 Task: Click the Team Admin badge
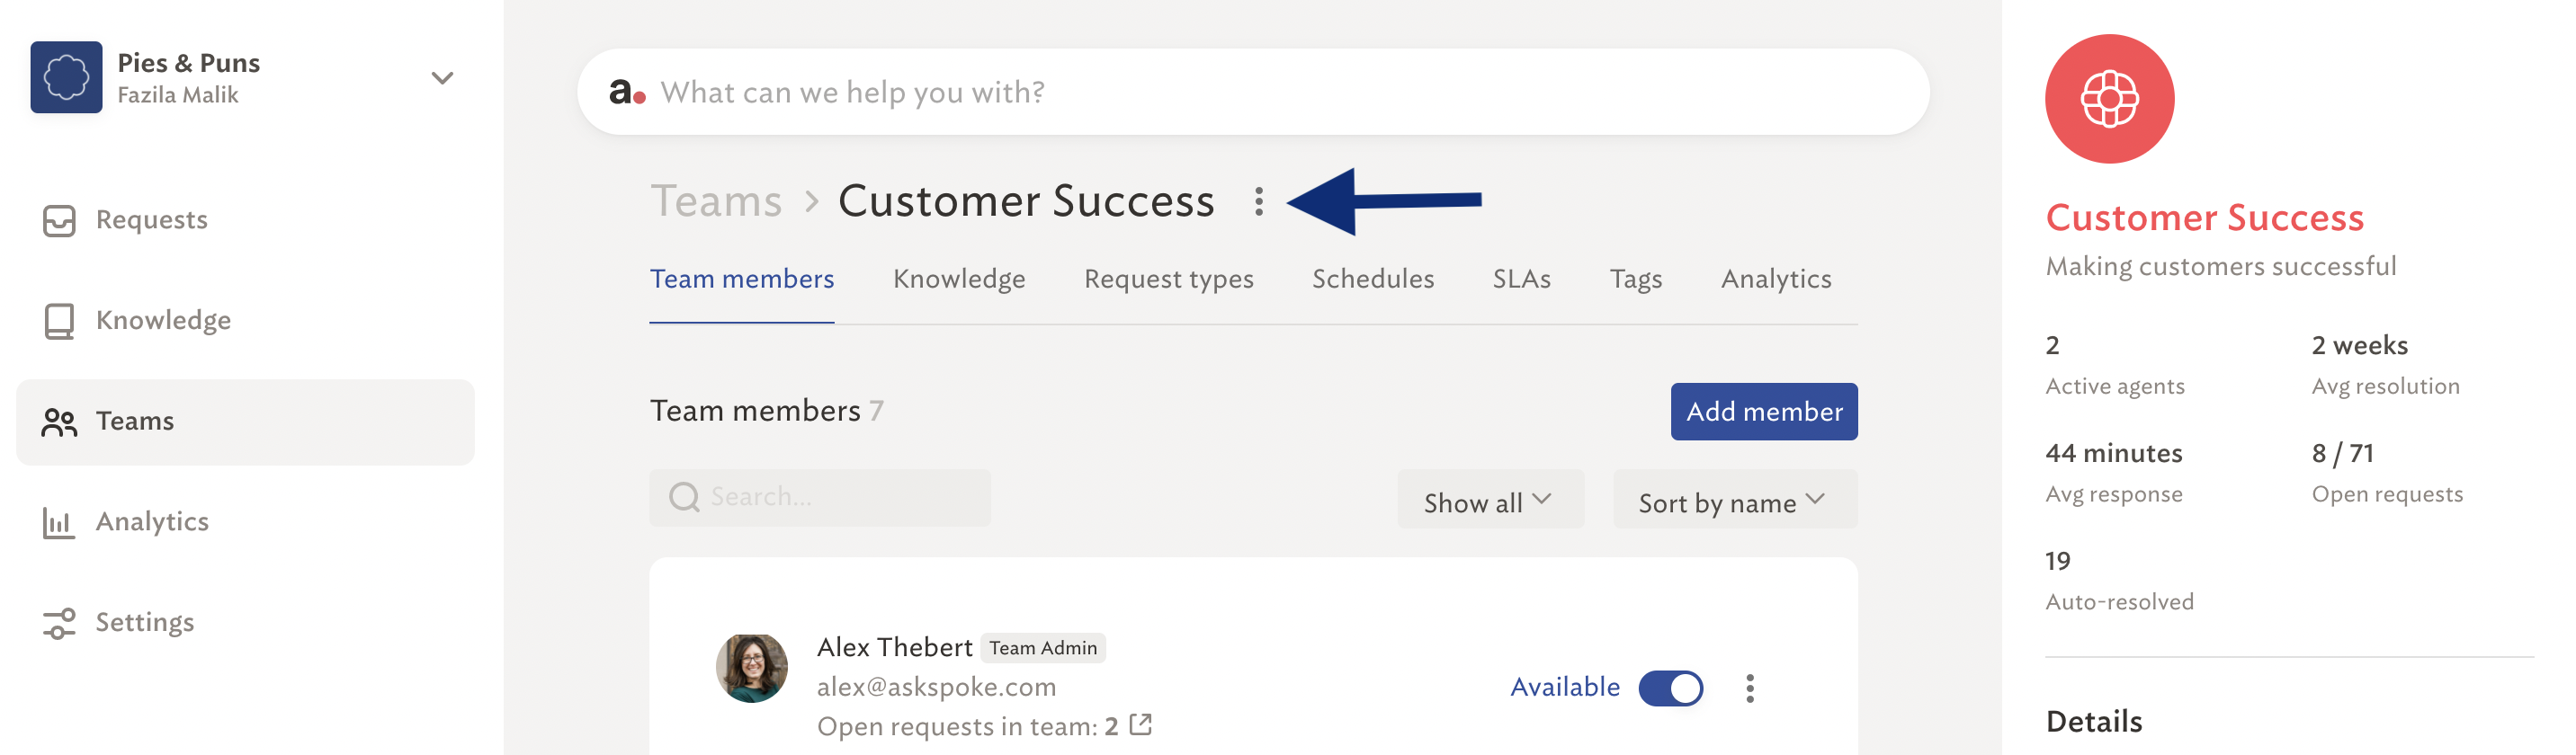pyautogui.click(x=1042, y=648)
